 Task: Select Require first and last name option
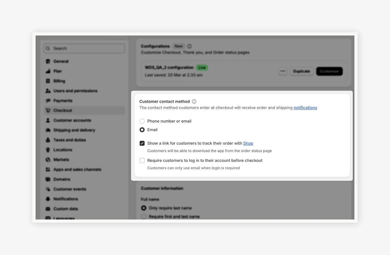[x=144, y=217]
